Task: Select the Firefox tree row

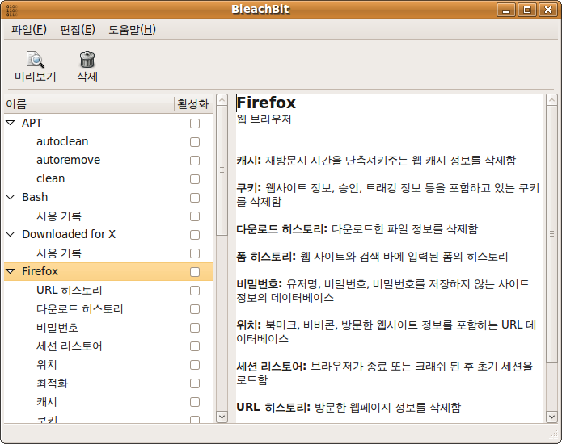Action: 108,271
